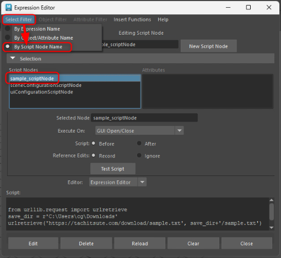This screenshot has height=258, width=281.
Task: Select Script After radio button
Action: [x=139, y=143]
